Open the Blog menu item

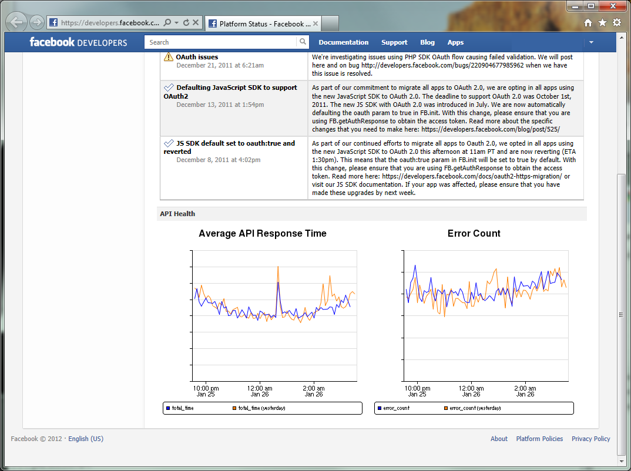click(x=427, y=42)
